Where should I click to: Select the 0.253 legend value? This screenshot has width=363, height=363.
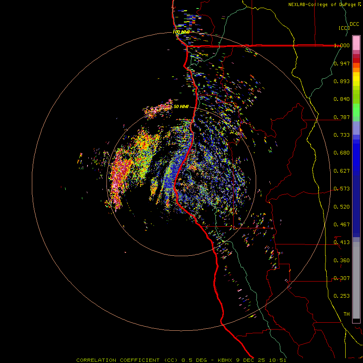(342, 296)
